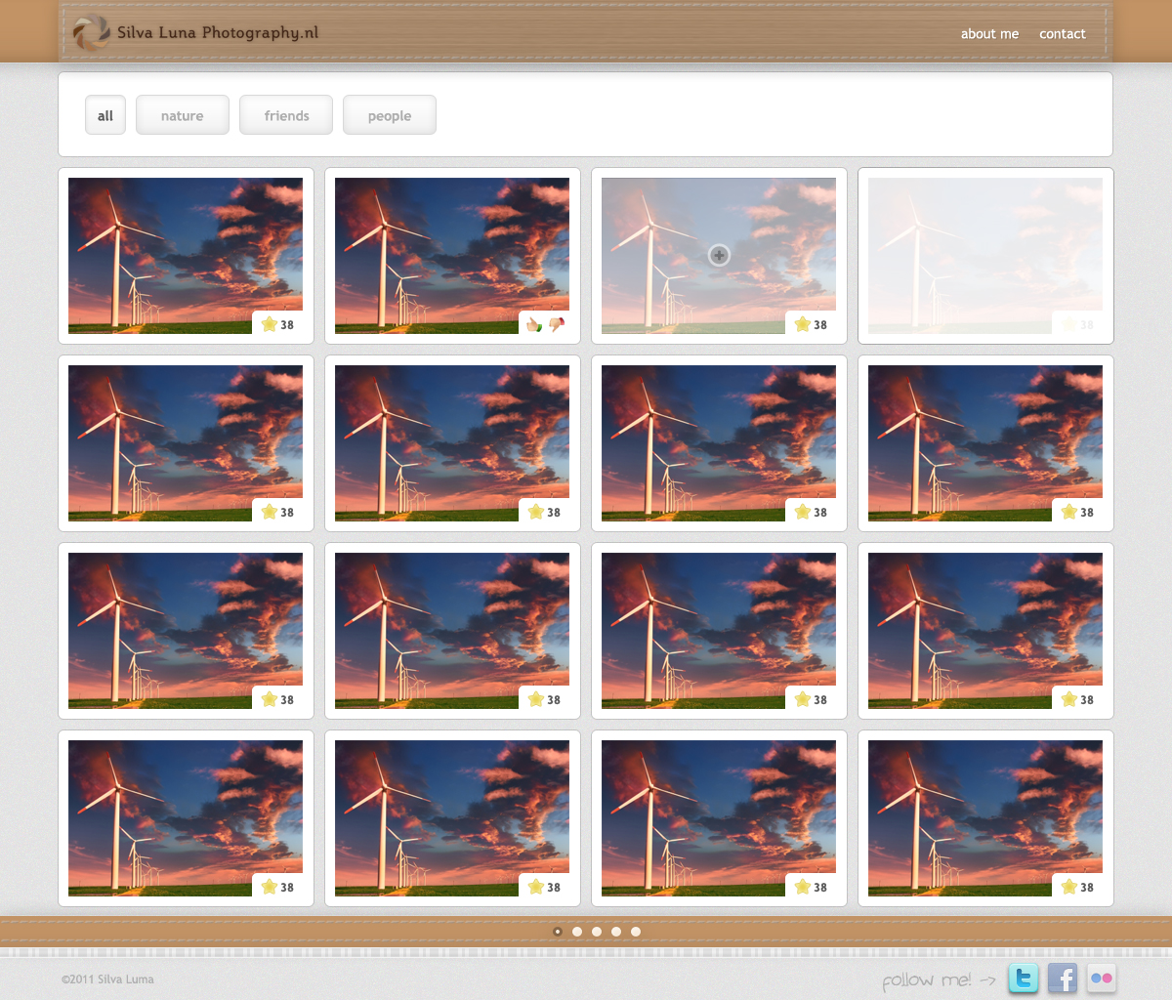The image size is (1172, 1000).
Task: Select the first (active) pagination dot
Action: [558, 932]
